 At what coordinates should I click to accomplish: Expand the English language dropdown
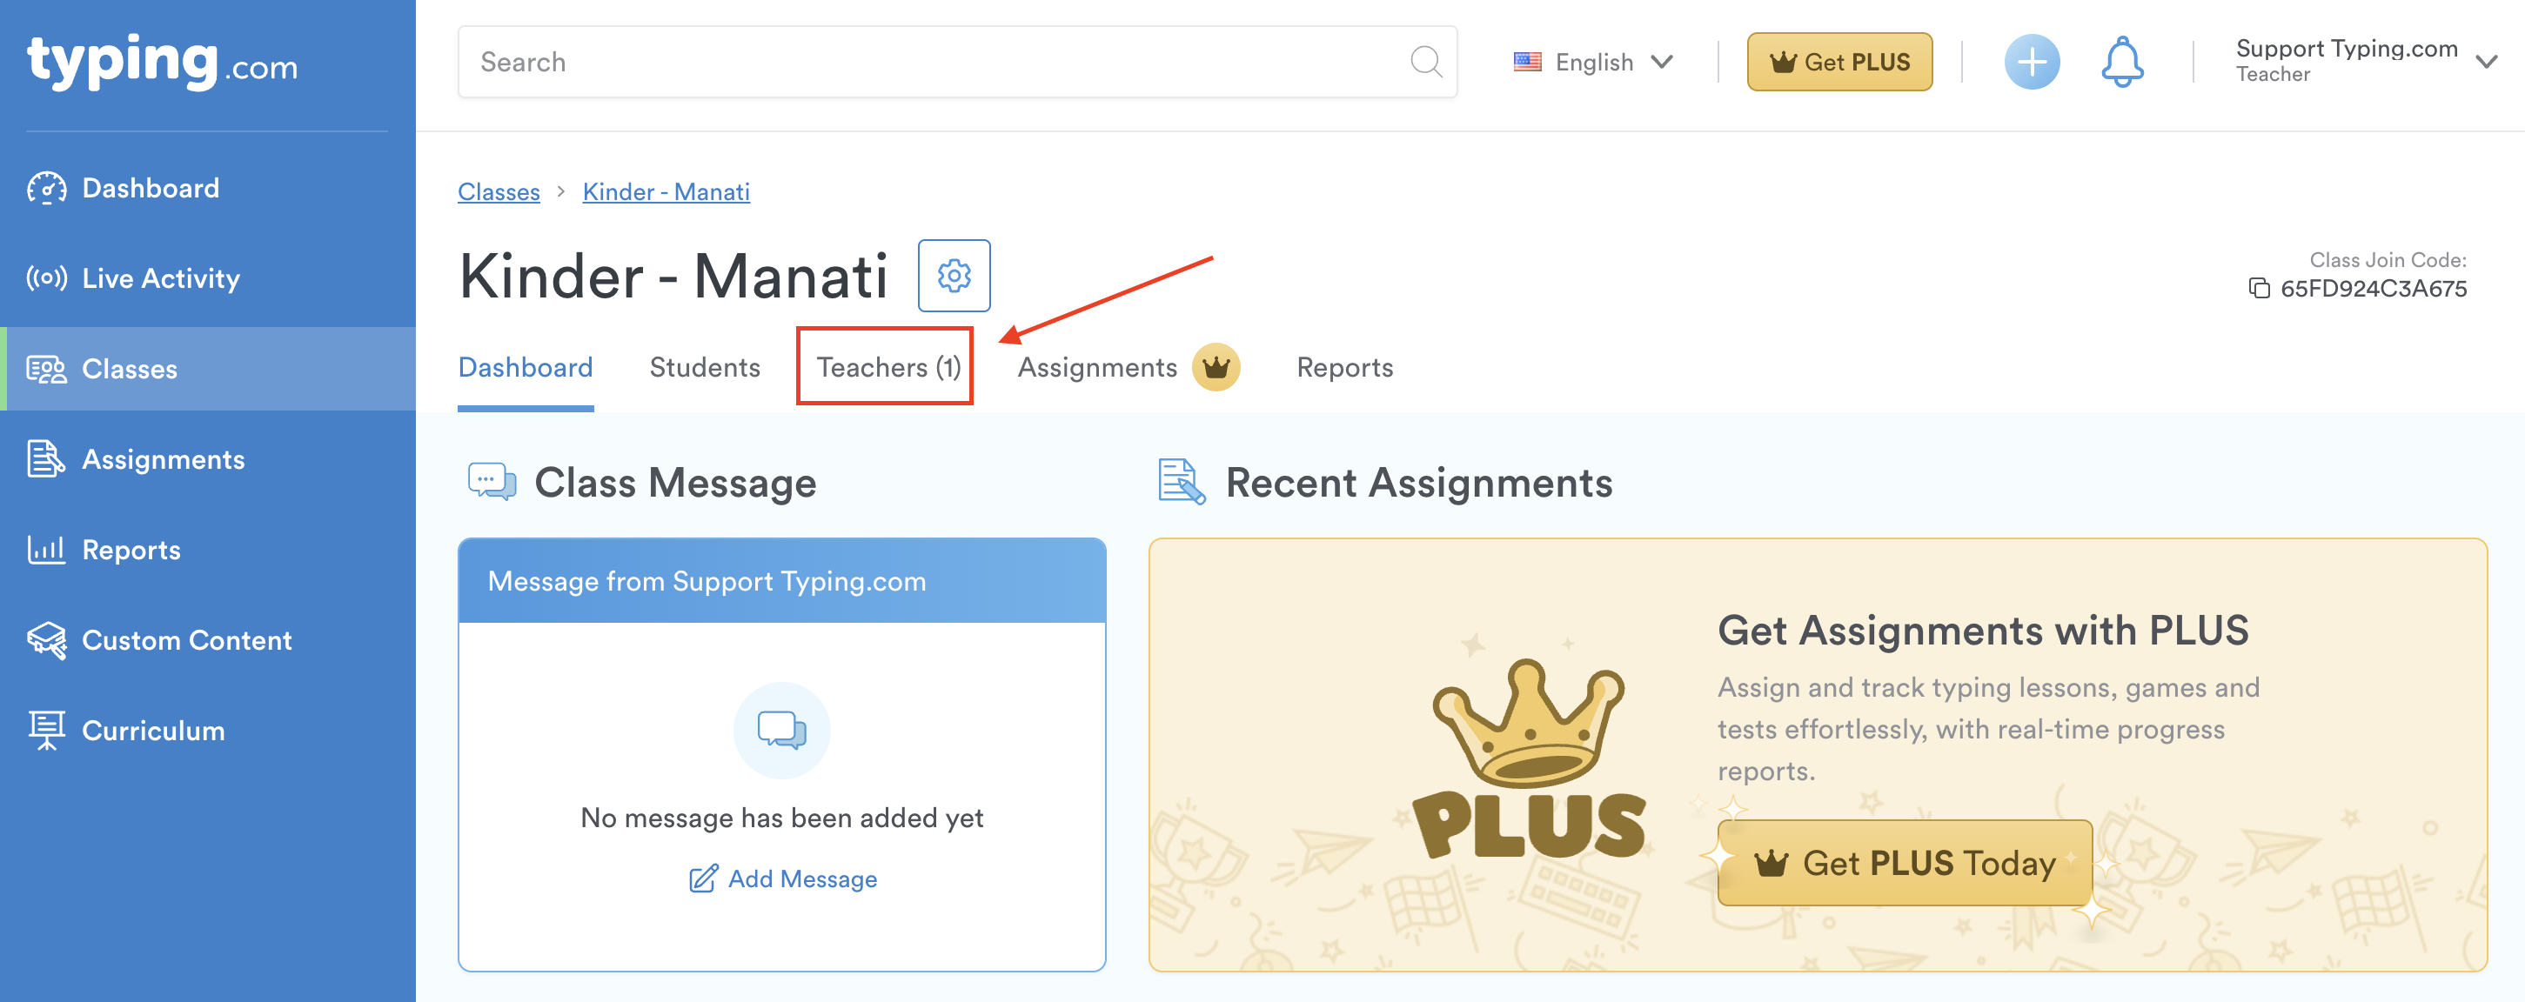pos(1594,63)
